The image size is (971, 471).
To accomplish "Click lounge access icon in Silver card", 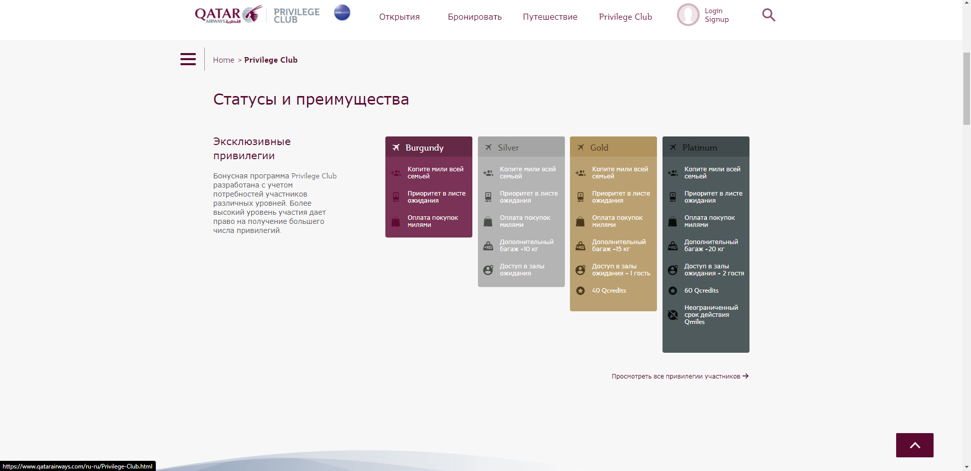I will 488,270.
